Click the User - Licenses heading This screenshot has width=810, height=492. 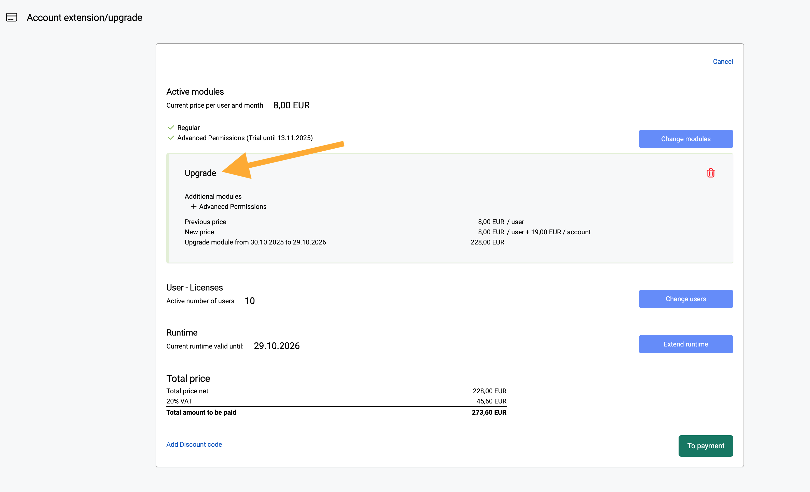pos(195,287)
